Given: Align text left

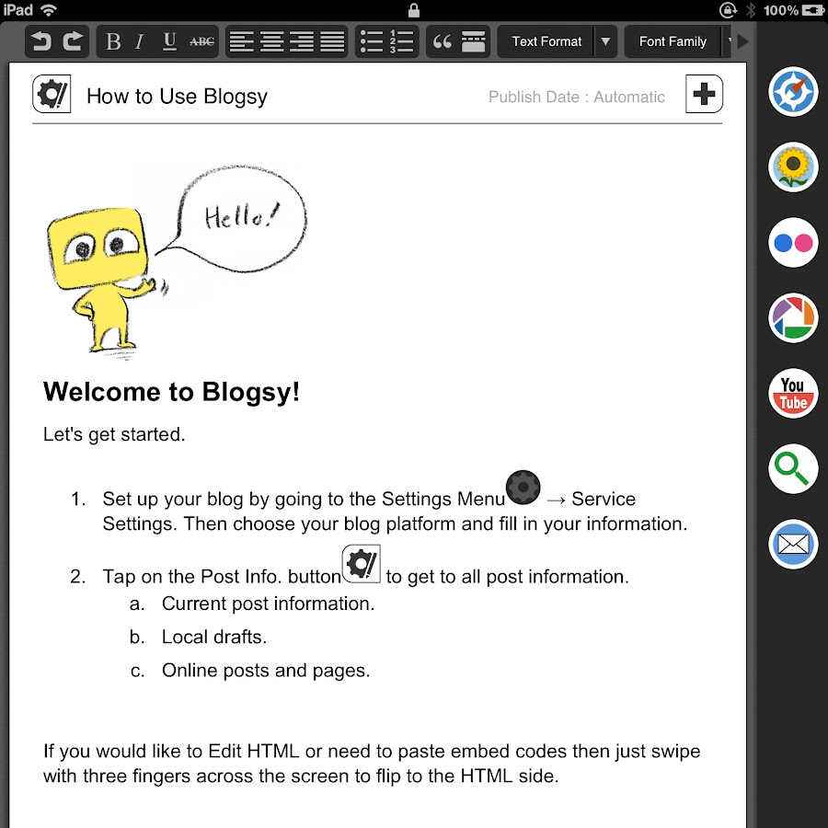Looking at the screenshot, I should point(241,41).
